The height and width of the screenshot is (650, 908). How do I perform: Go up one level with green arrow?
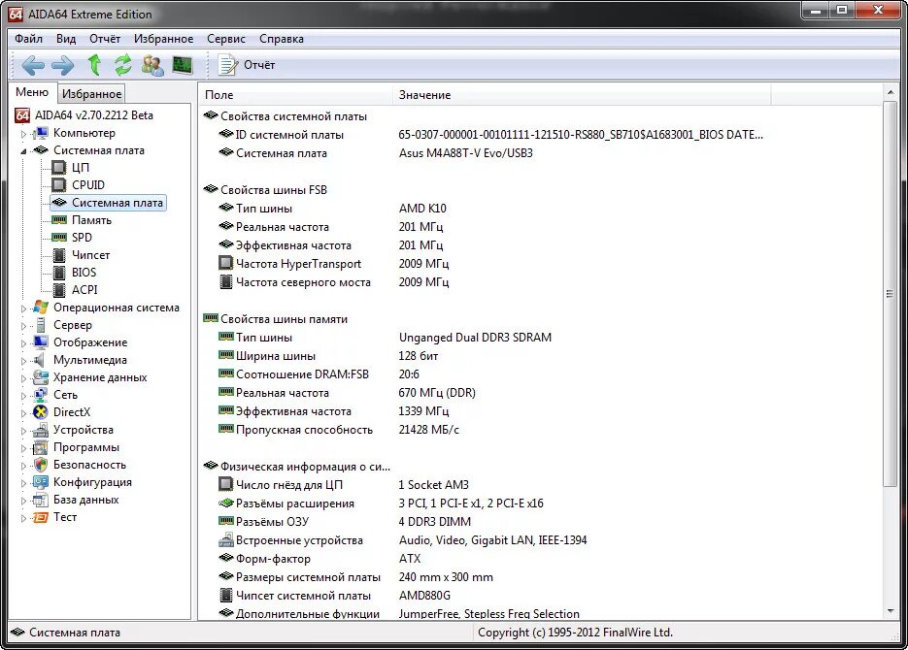[94, 65]
